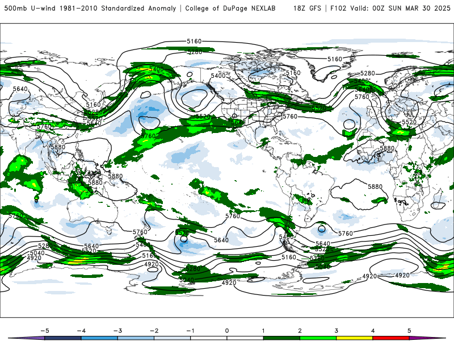This screenshot has height=341, width=454.
Task: Click the 5640 label below the South Pacific 5760
Action: (x=221, y=240)
